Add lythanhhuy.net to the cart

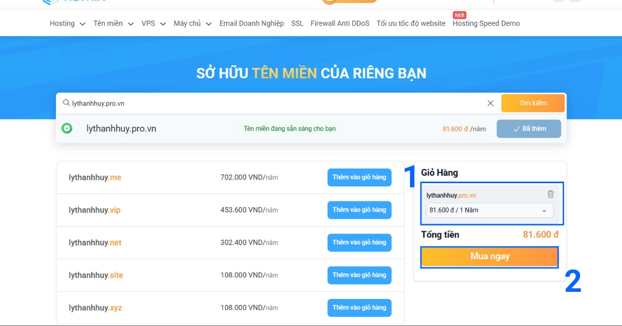click(x=359, y=243)
